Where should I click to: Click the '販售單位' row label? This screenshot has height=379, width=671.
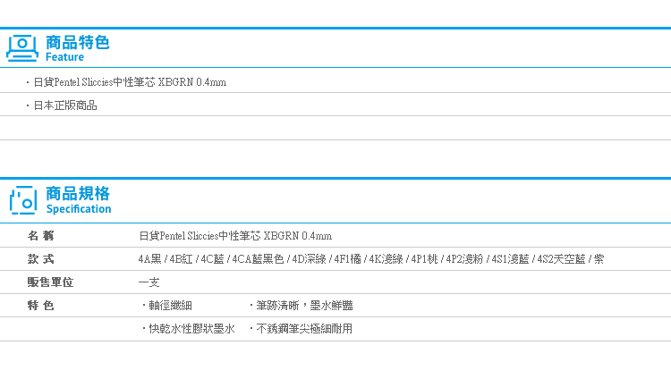click(50, 282)
